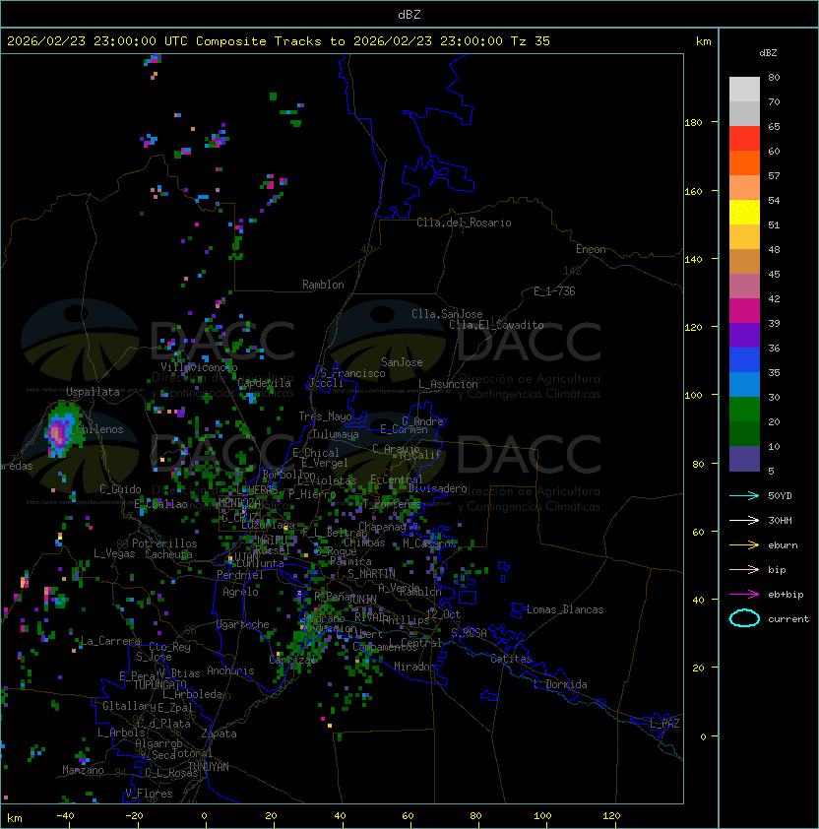The image size is (819, 829).
Task: Click the 'L_Dormida' map label
Action: tap(560, 684)
